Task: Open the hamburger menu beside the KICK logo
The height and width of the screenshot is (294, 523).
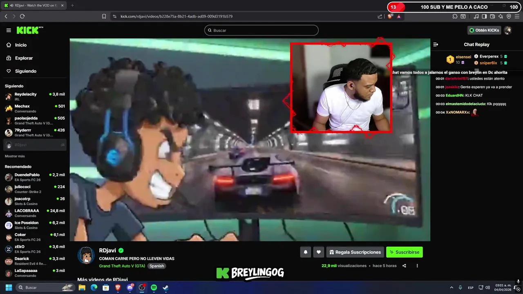Action: pyautogui.click(x=9, y=30)
